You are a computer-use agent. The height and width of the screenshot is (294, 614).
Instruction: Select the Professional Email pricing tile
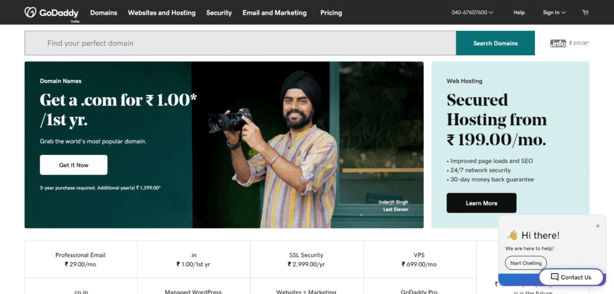coord(80,259)
